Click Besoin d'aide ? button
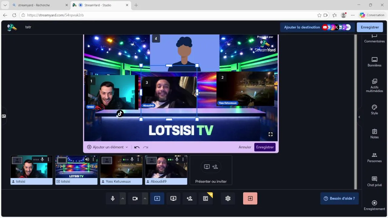 [339, 198]
